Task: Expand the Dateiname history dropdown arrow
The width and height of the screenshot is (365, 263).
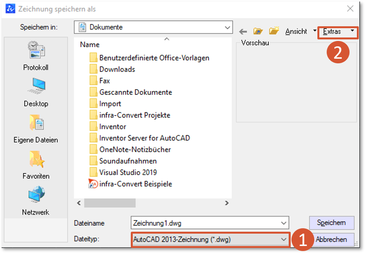Action: pyautogui.click(x=284, y=223)
